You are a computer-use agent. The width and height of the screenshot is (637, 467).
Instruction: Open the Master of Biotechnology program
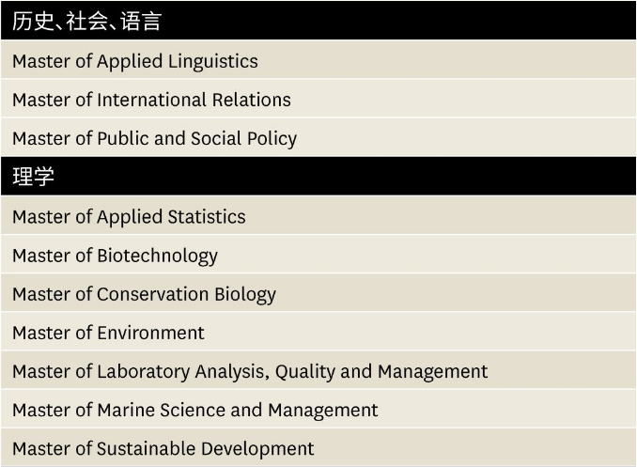115,256
